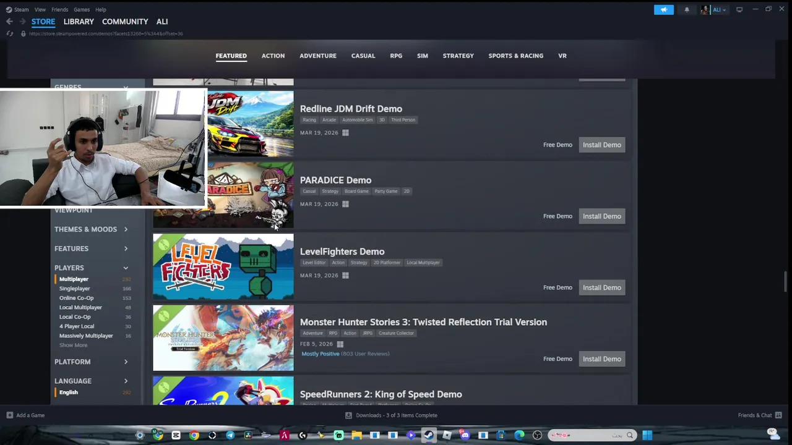Toggle the Local Multiplayer filter
The height and width of the screenshot is (445, 792).
tap(80, 307)
